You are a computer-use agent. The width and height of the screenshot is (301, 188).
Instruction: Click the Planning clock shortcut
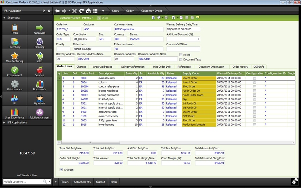[x=39, y=42]
